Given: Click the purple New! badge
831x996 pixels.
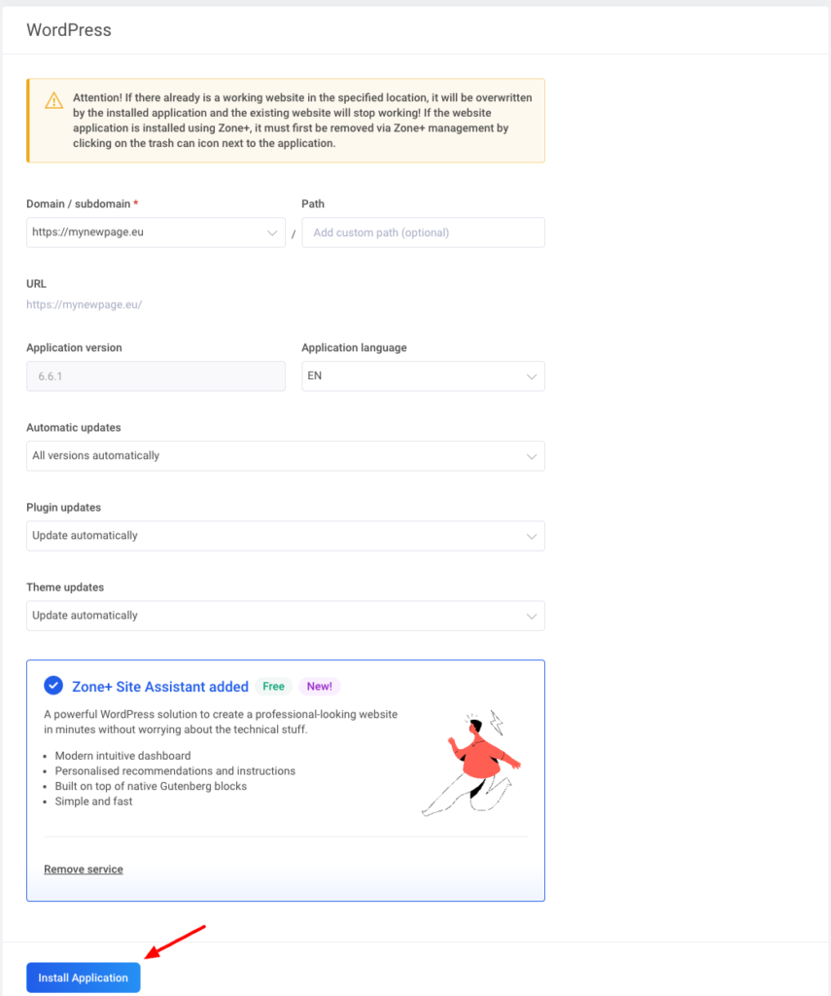Looking at the screenshot, I should [x=319, y=687].
